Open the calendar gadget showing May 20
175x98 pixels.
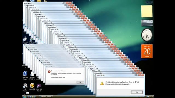pyautogui.click(x=147, y=51)
